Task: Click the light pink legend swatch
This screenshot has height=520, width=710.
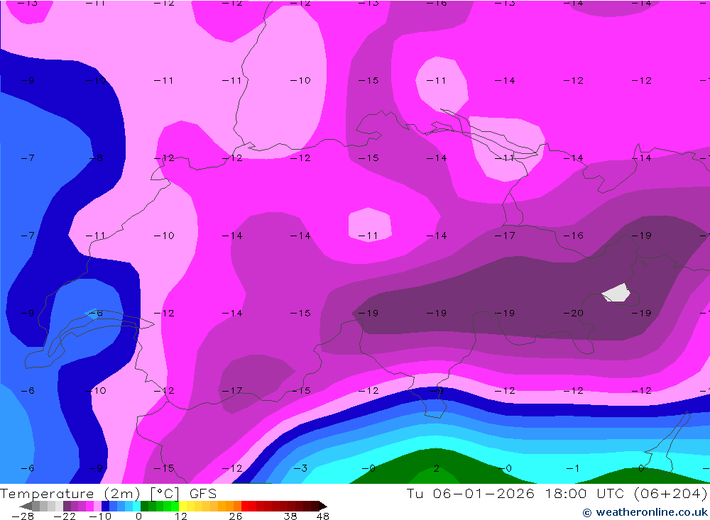Action: [x=97, y=506]
